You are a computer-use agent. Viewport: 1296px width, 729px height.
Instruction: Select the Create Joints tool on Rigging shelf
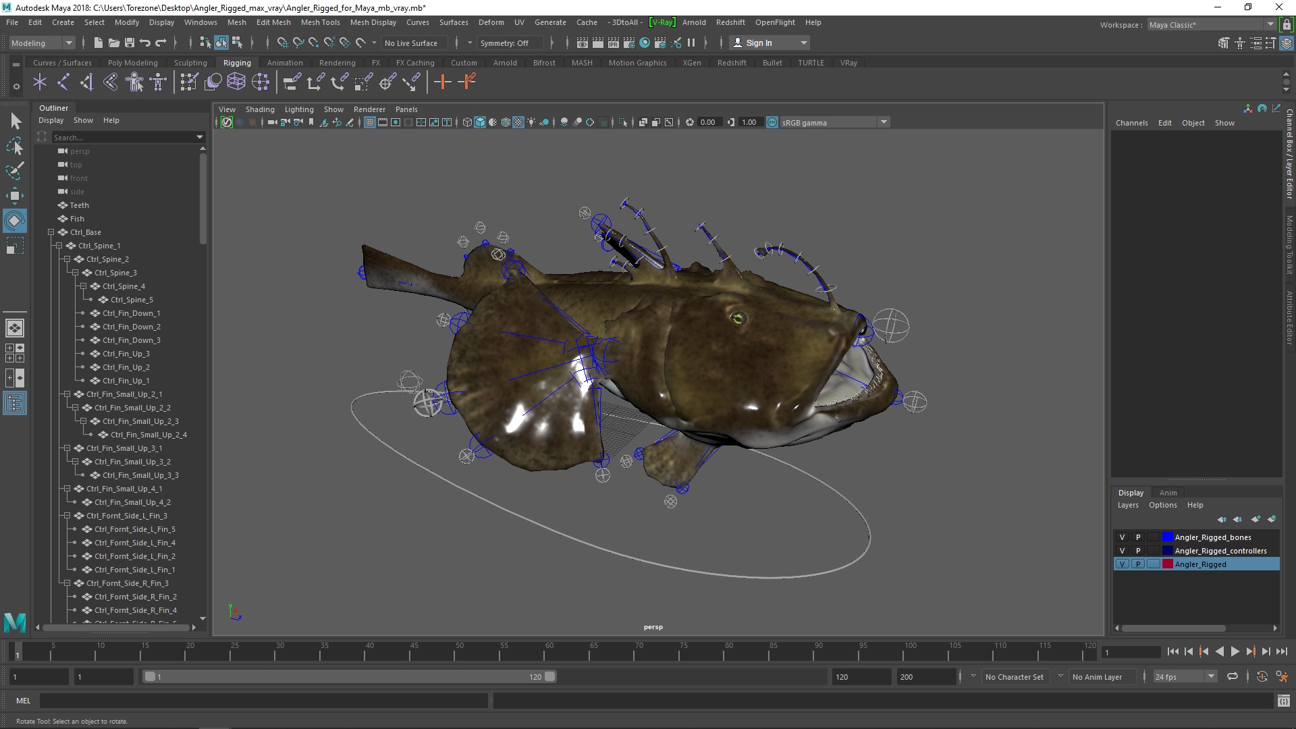click(63, 82)
